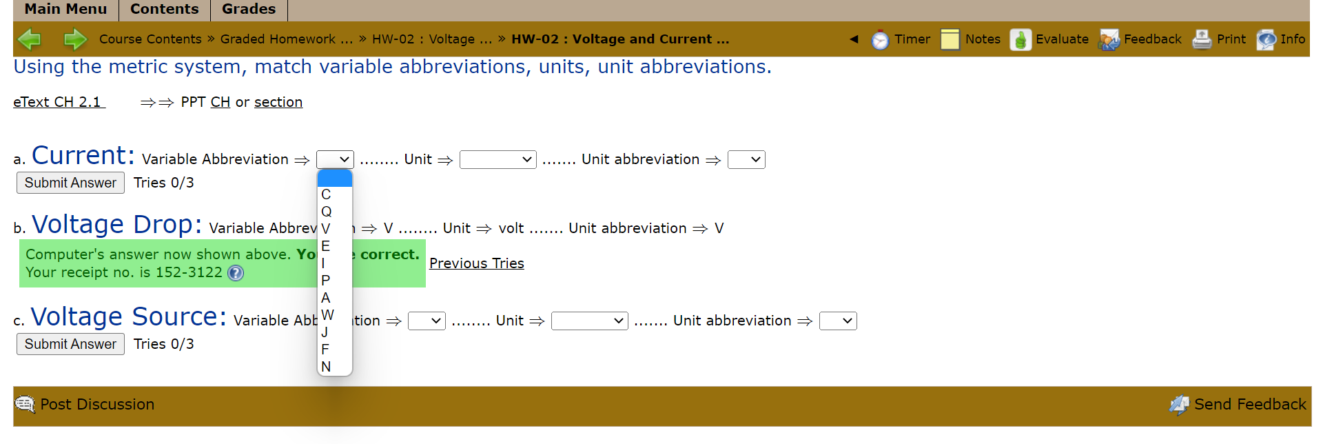Open the Notes tool
Viewport: 1323px width, 444px height.
tap(951, 39)
